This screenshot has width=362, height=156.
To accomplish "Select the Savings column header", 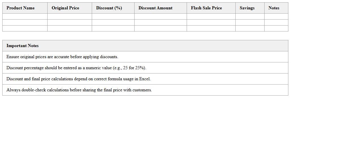I will tap(250, 8).
